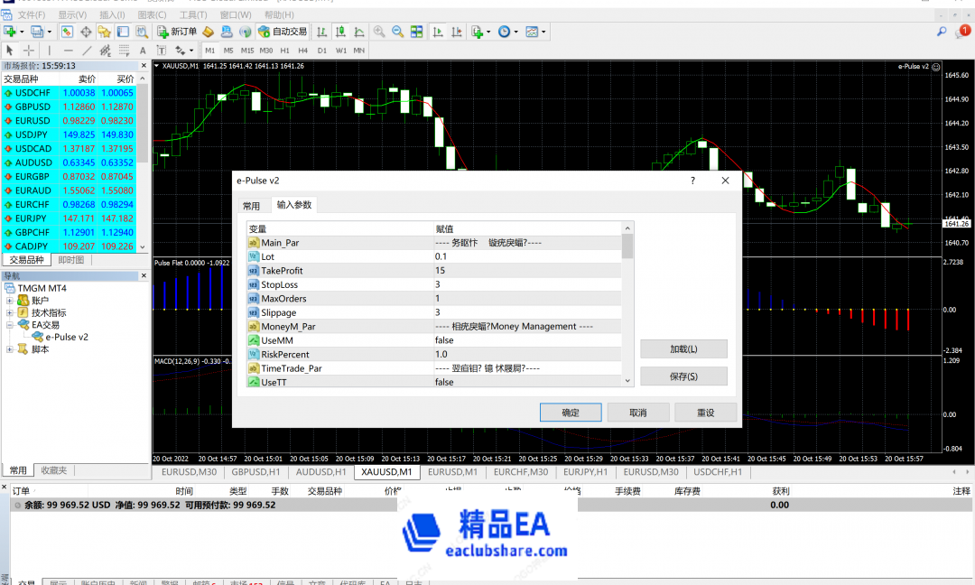Select the equidistant channel tool

point(105,51)
